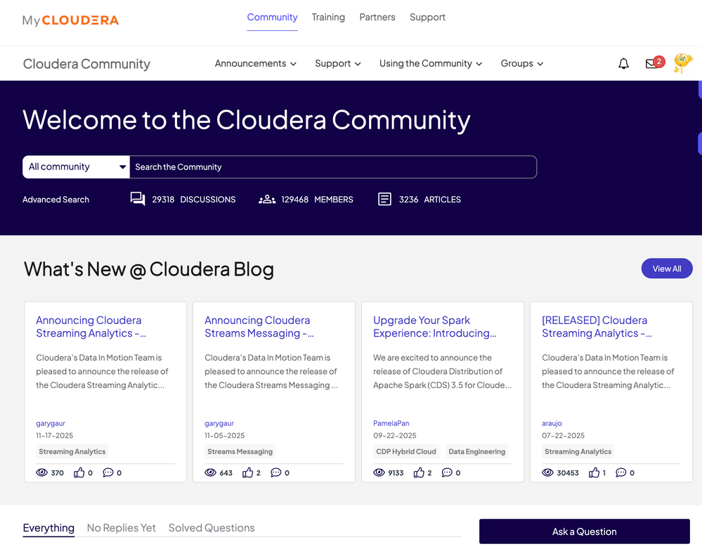This screenshot has height=549, width=702.
Task: Click views eye icon on 370-views card
Action: pos(41,472)
